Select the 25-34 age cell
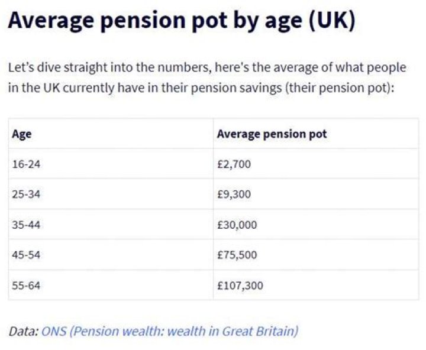 tap(26, 195)
